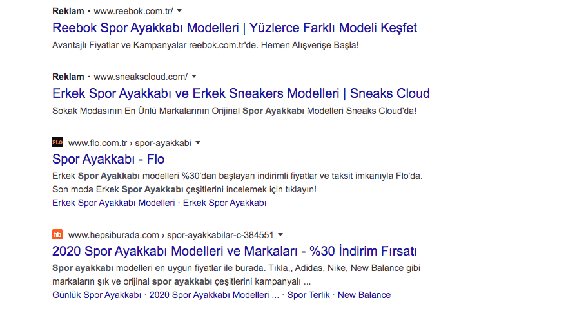
Task: Open the sneakscloud.com dropdown arrow
Action: [194, 77]
